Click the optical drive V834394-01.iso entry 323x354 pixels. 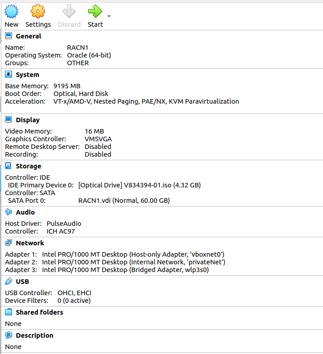tap(139, 185)
